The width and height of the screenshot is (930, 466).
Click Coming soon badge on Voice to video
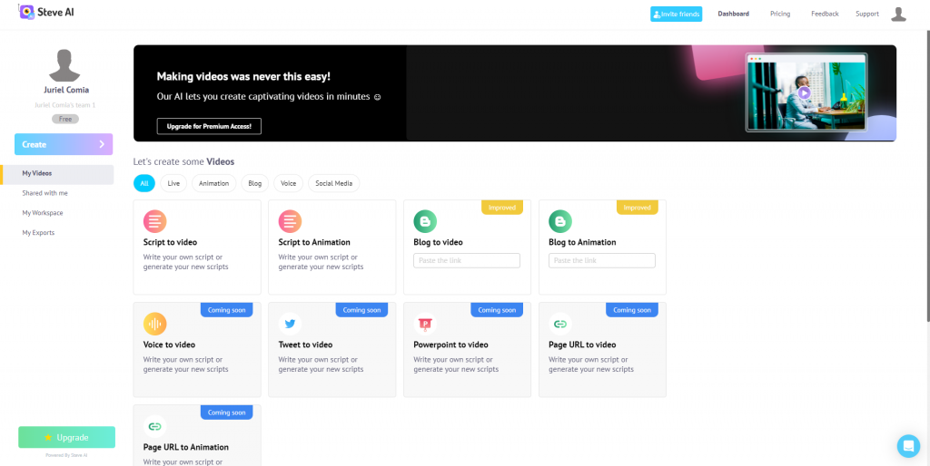coord(226,310)
